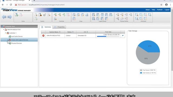This screenshot has height=97, width=173.
Task: Open the About link
Action: pos(148,10)
